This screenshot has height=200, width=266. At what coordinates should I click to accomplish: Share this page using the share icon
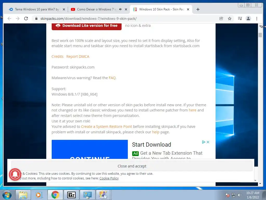(221, 18)
